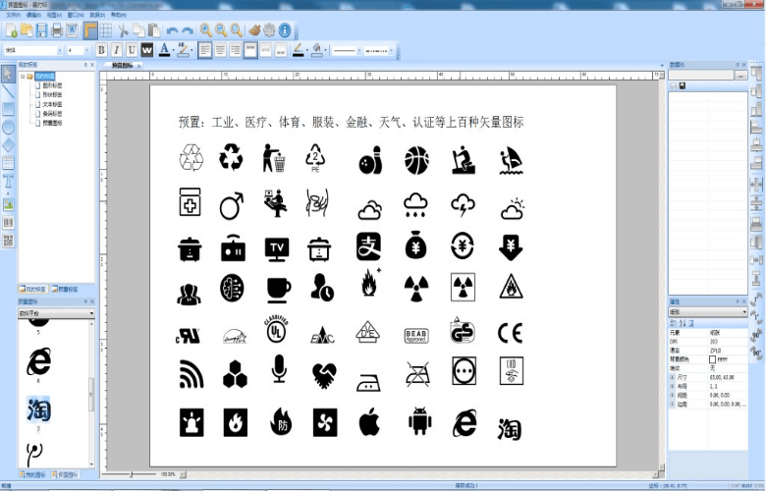
Task: Create a new label document
Action: coord(11,30)
